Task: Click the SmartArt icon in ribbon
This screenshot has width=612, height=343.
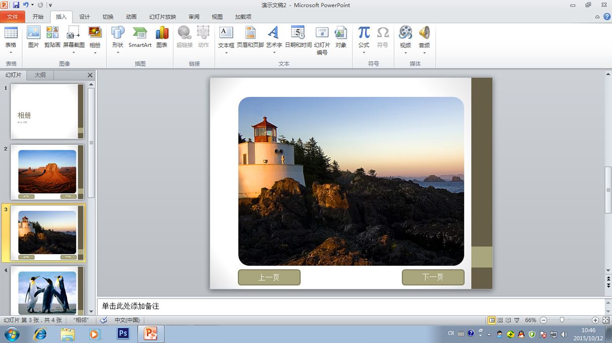Action: pyautogui.click(x=140, y=37)
